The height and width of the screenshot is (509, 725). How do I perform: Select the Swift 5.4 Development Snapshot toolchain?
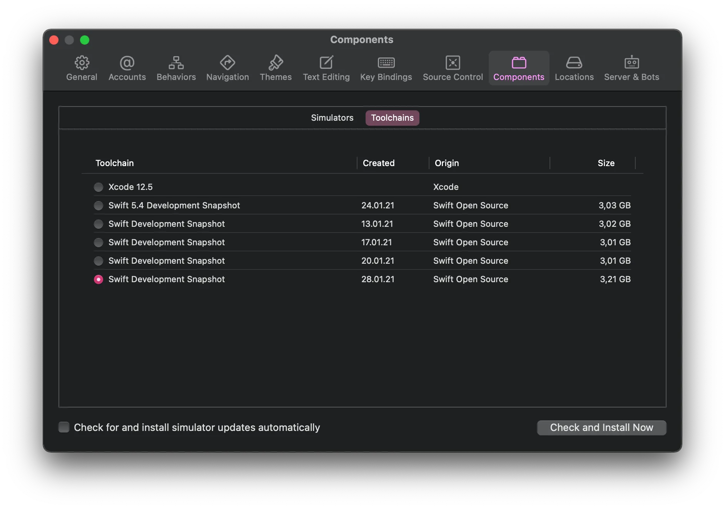pos(98,205)
